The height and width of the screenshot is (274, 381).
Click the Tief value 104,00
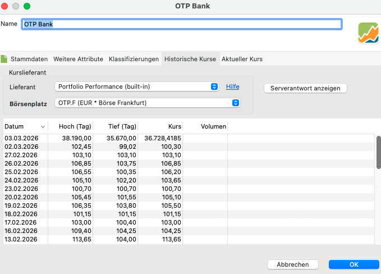coord(126,239)
